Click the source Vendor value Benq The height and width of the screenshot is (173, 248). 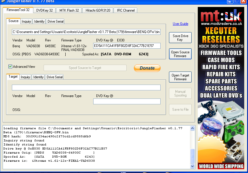coord(16,46)
